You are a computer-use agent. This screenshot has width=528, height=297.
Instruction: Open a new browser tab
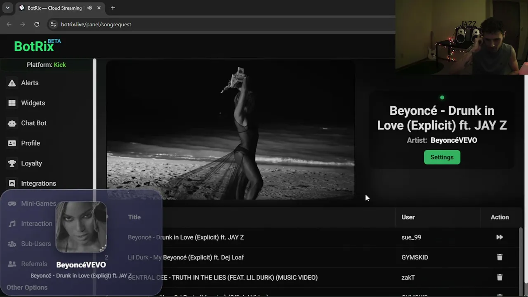pyautogui.click(x=113, y=8)
